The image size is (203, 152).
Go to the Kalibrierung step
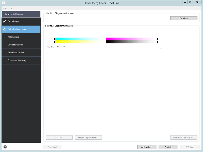click(21, 37)
